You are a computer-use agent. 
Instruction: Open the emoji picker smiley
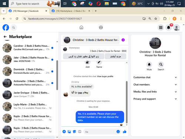[118, 132]
